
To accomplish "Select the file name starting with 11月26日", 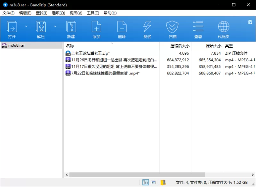I will 114,60.
